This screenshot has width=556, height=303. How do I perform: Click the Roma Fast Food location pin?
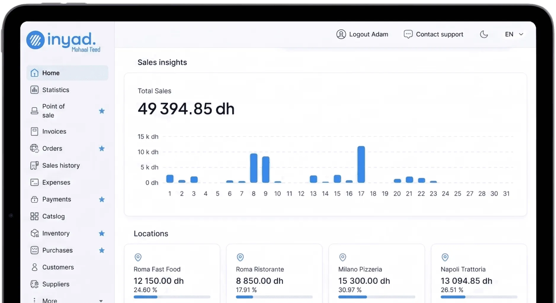138,257
